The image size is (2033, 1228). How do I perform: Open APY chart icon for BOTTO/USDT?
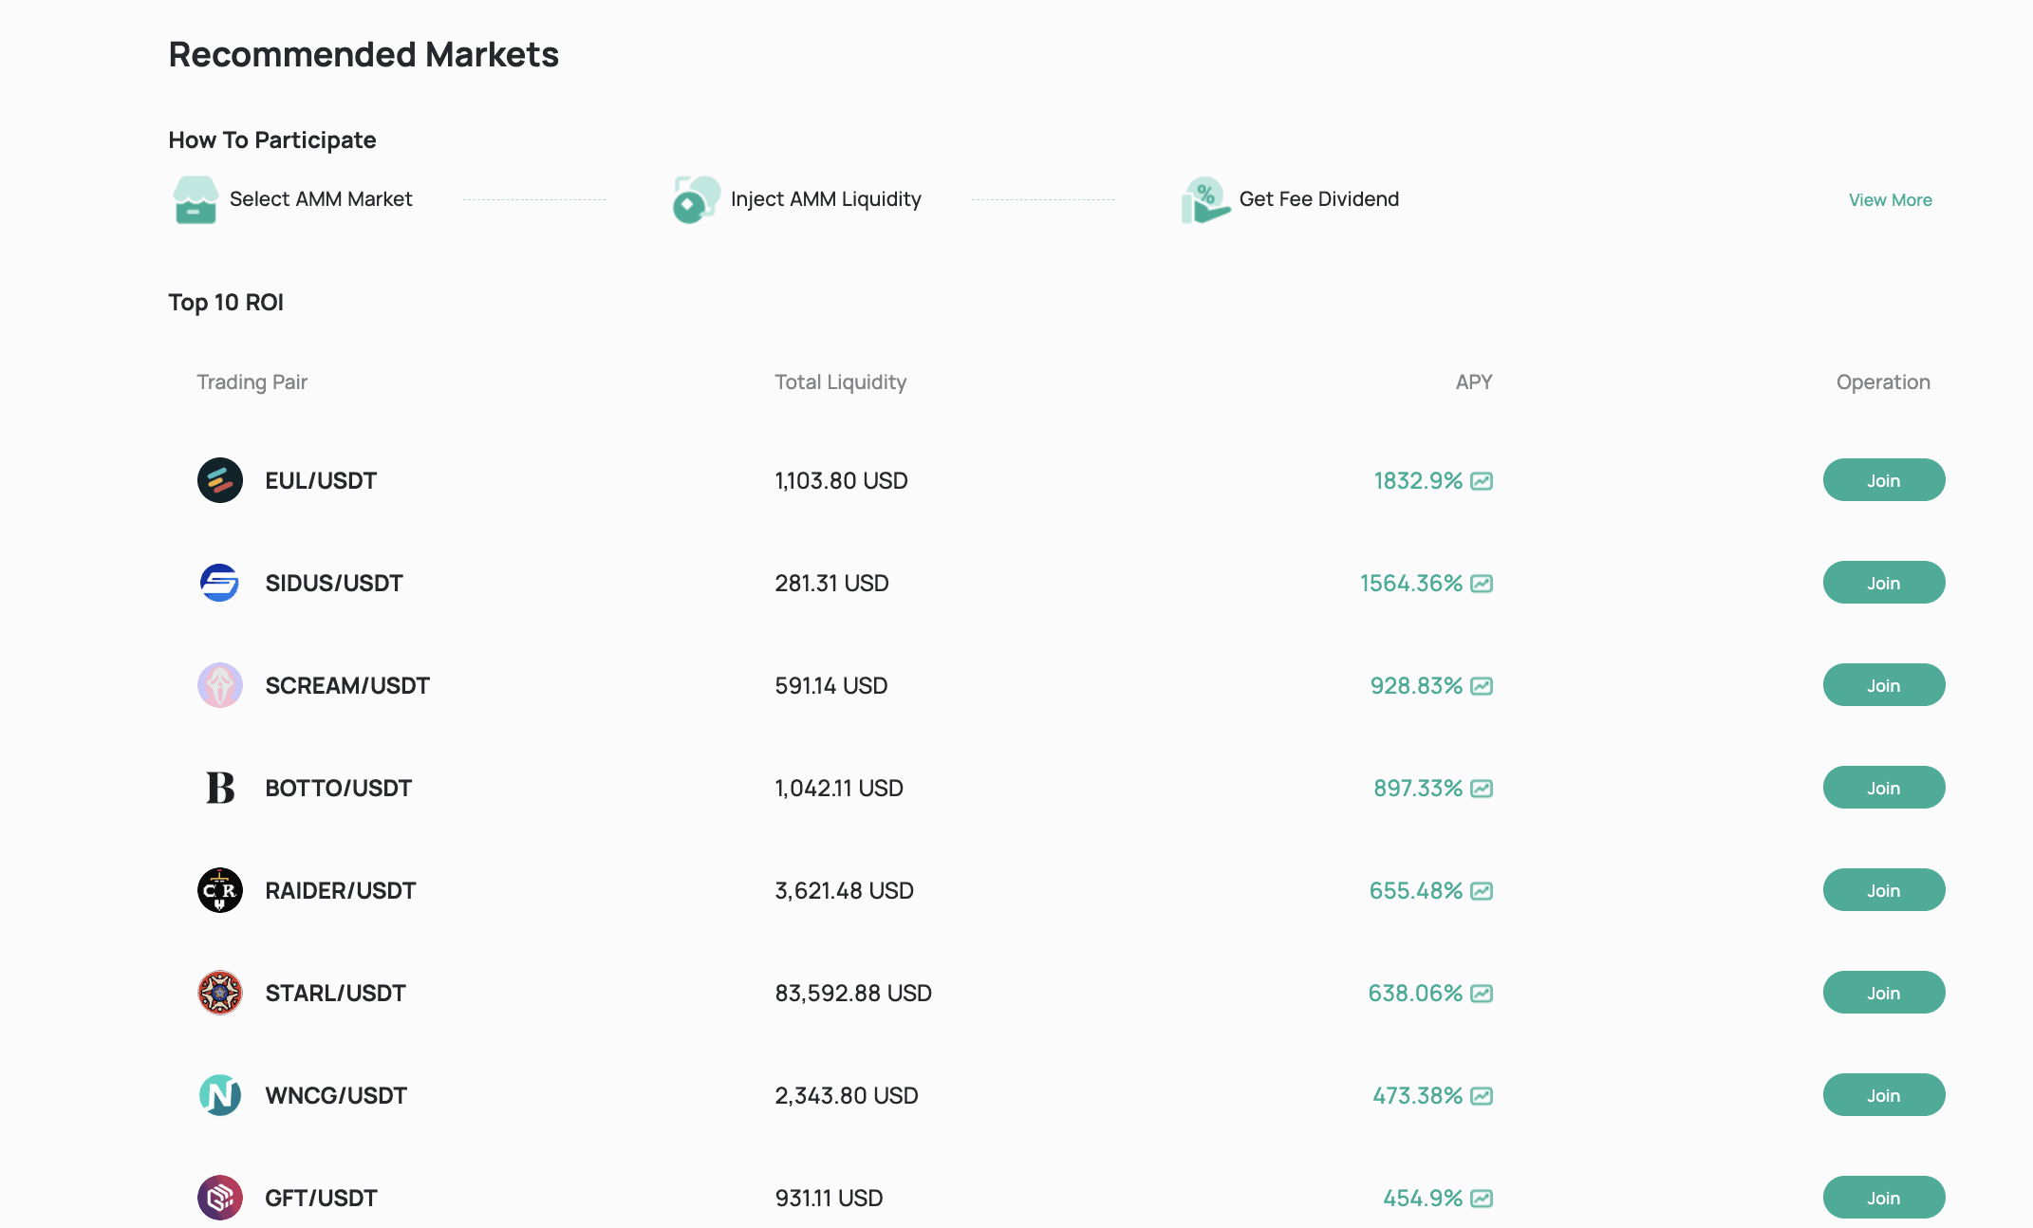[x=1482, y=789]
